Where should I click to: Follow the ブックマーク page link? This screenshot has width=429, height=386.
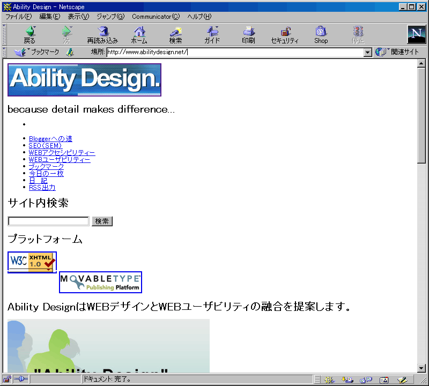46,166
